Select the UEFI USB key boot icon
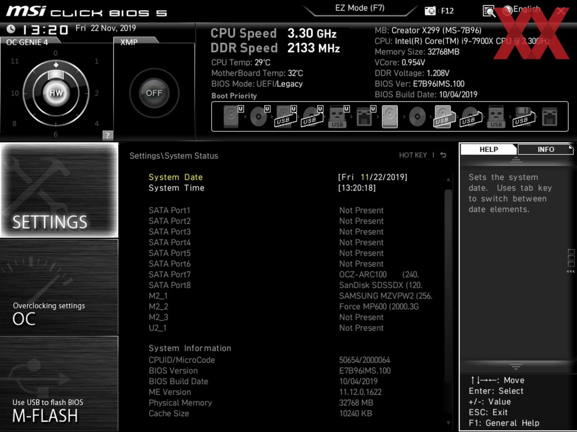This screenshot has width=577, height=432. point(339,116)
